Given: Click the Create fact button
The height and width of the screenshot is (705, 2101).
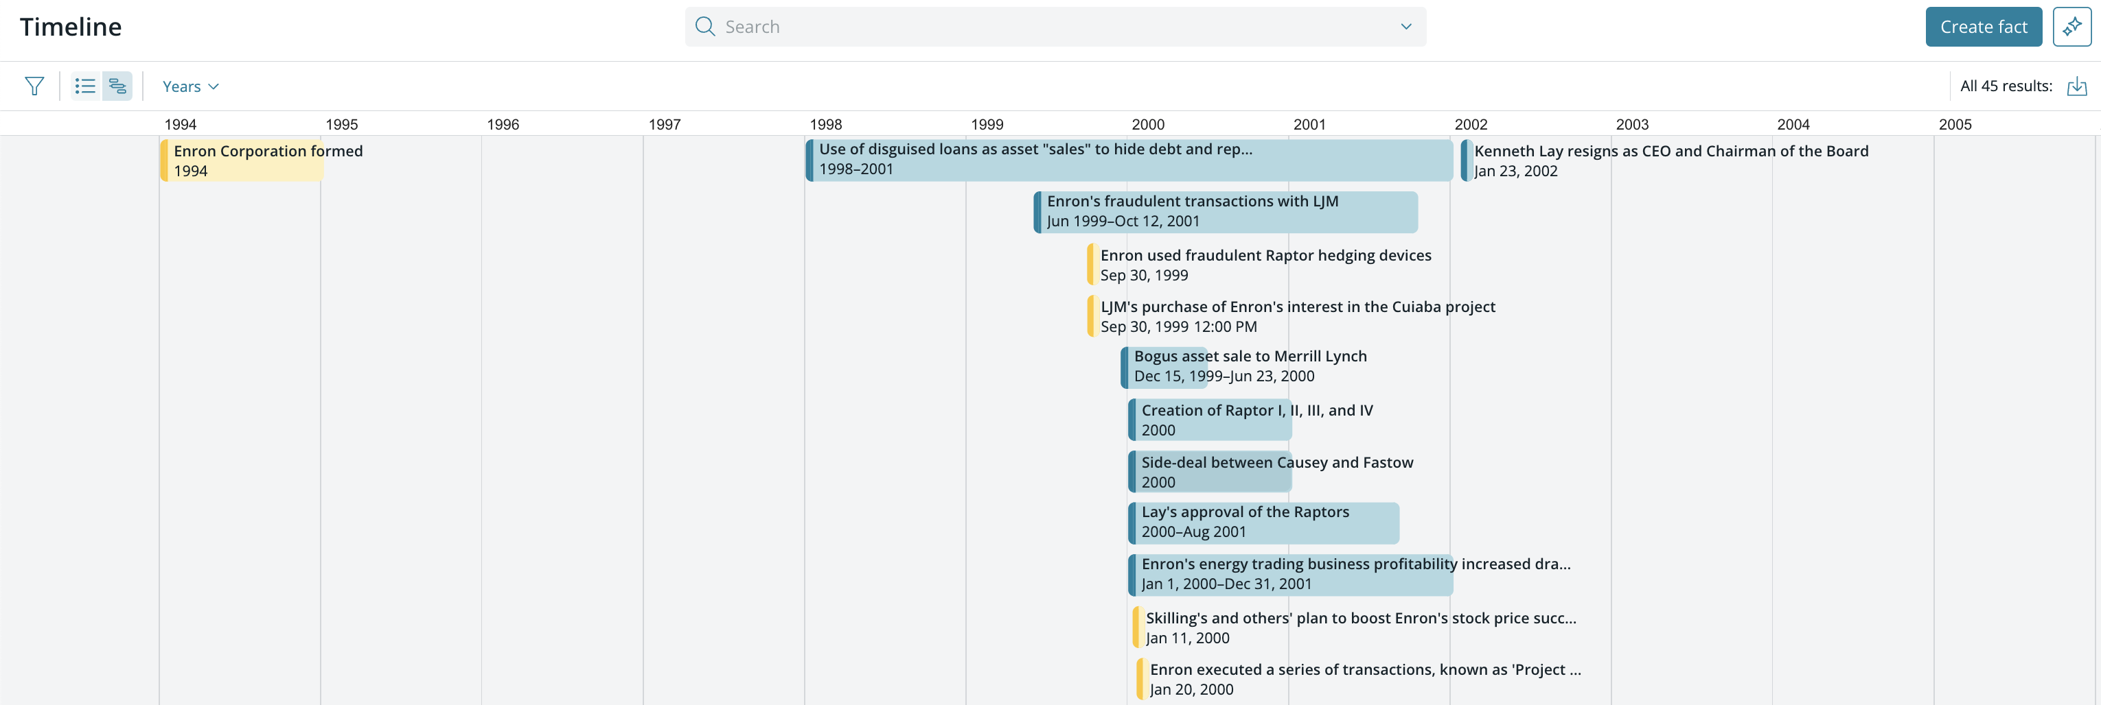Looking at the screenshot, I should 1984,27.
